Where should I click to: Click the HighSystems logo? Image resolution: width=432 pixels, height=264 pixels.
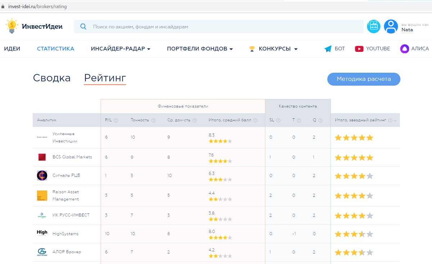42,233
